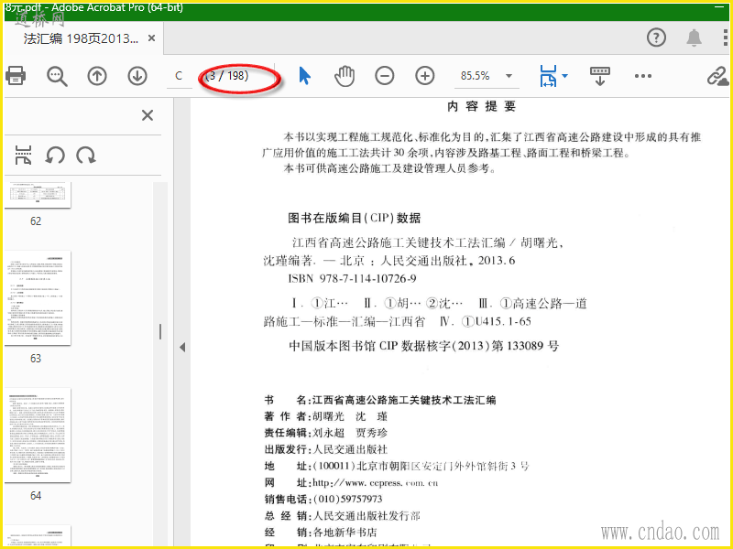Zoom in with the plus button
733x549 pixels.
[x=425, y=76]
